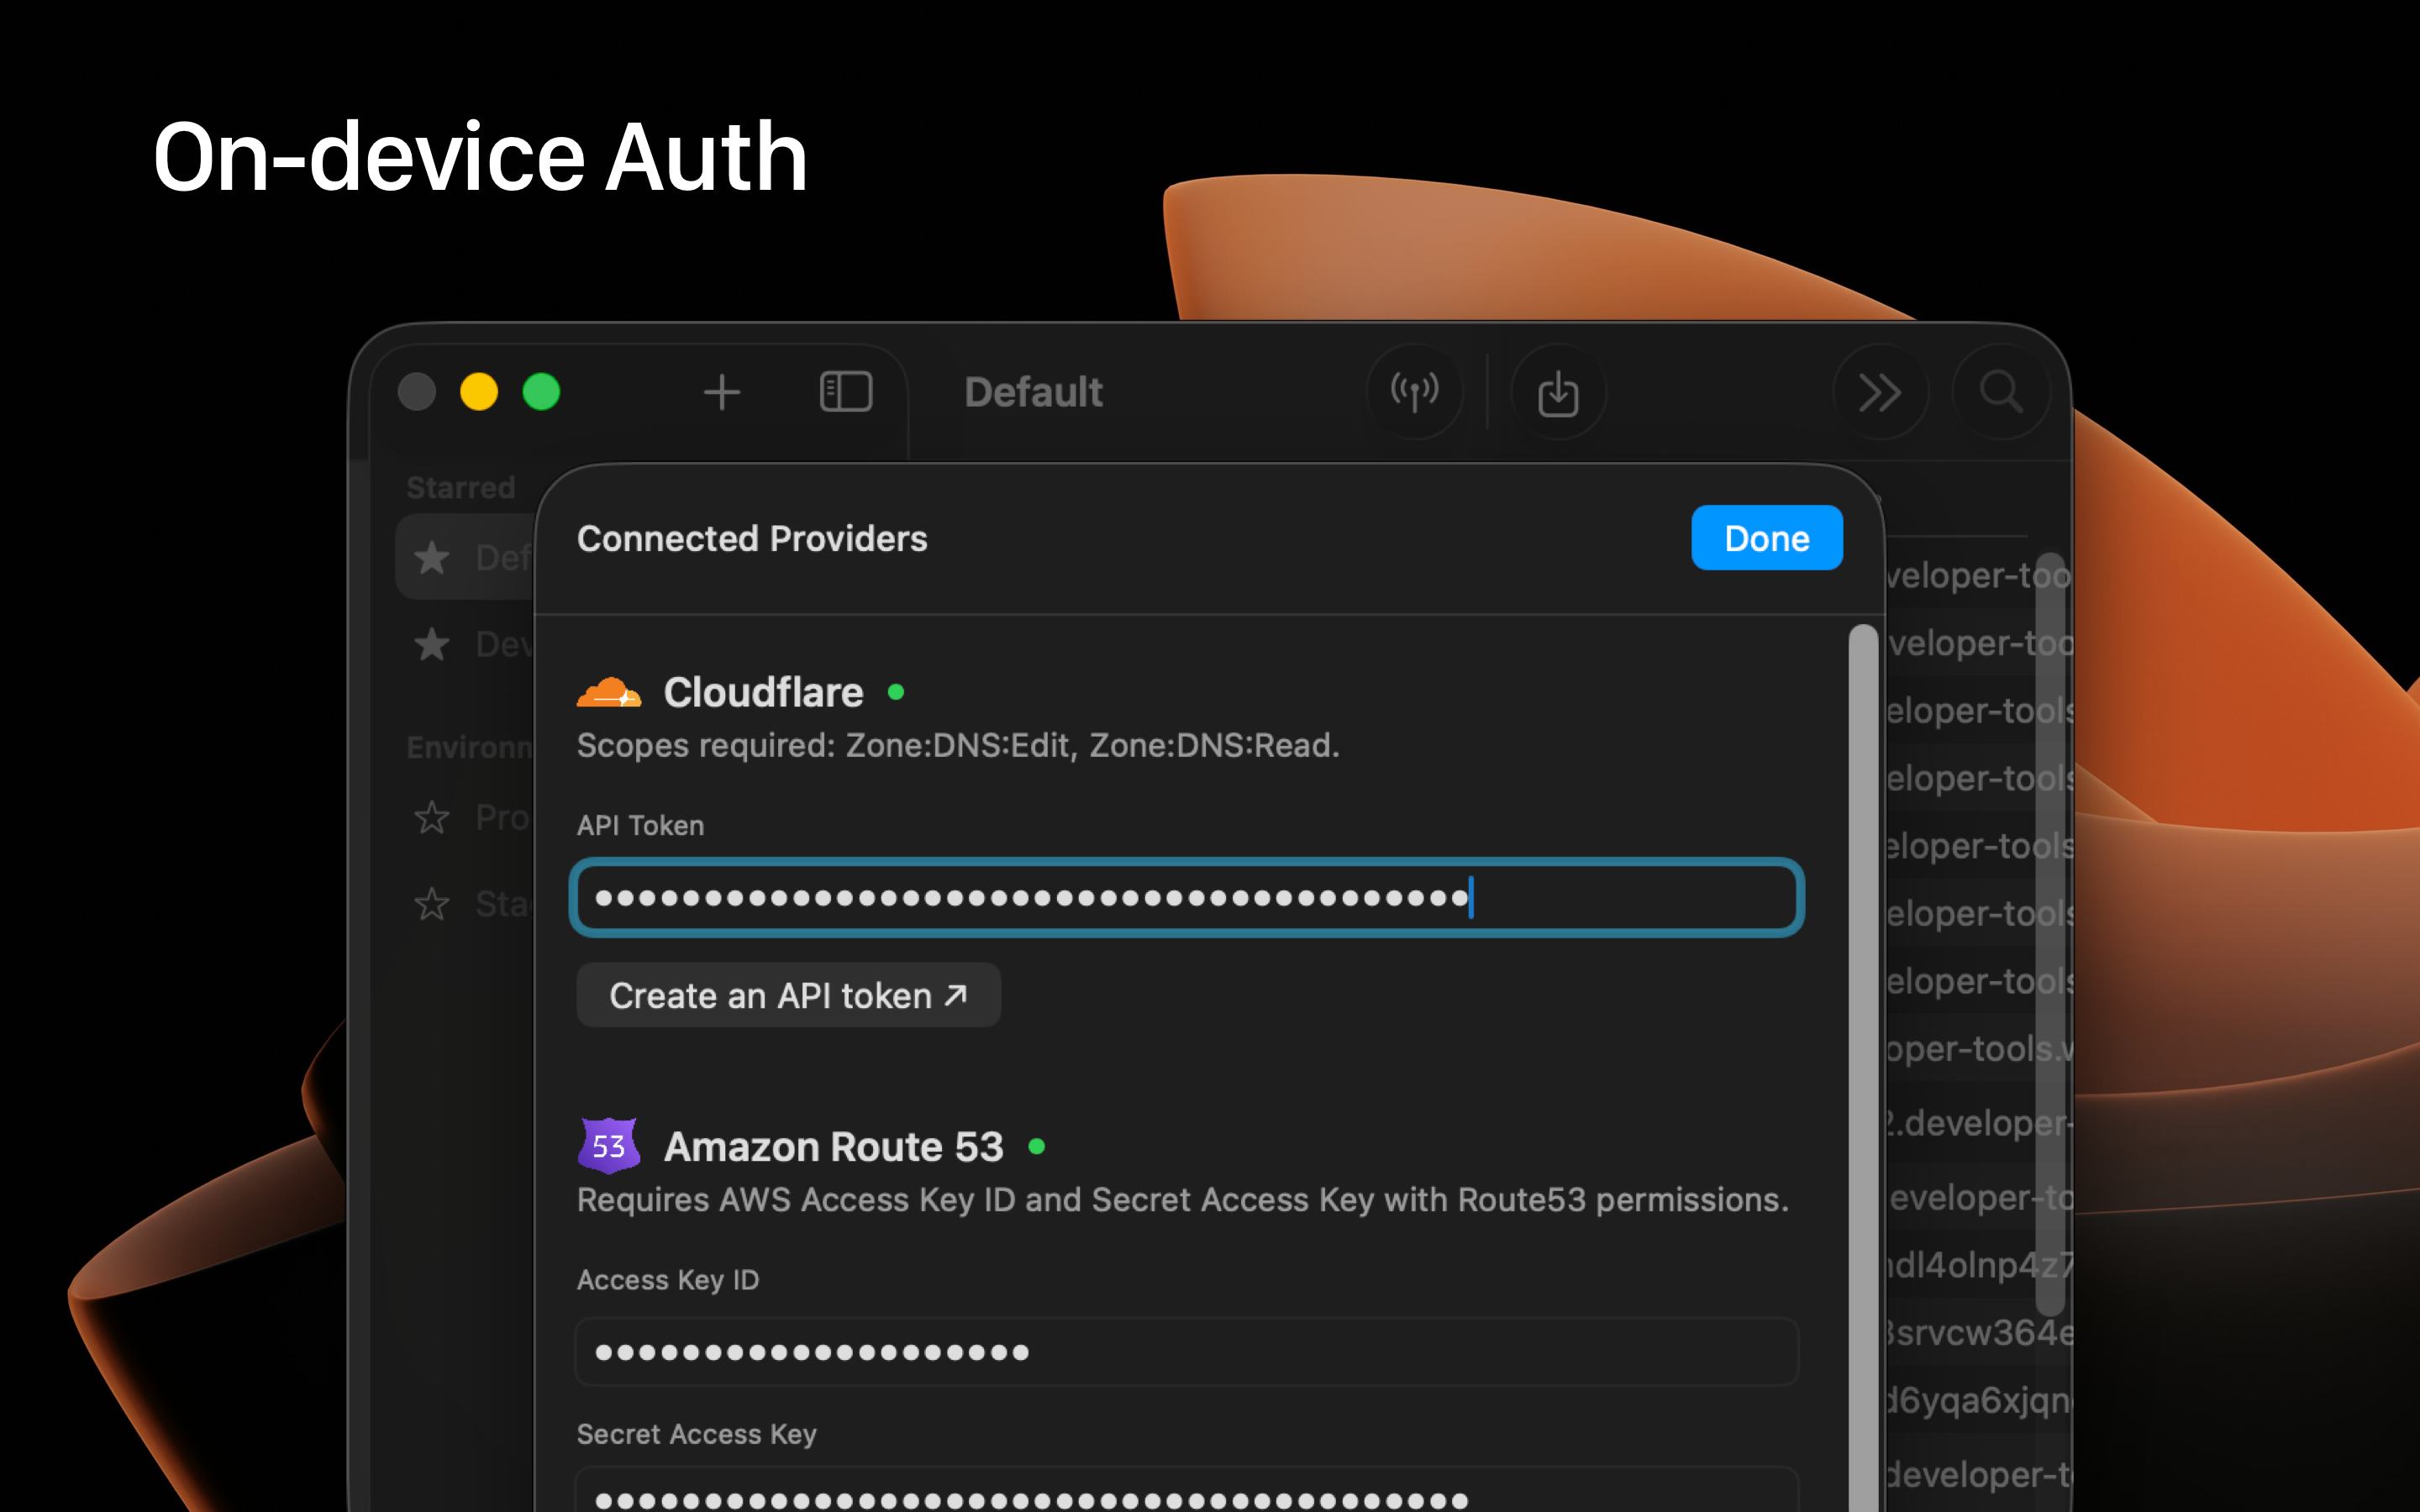The height and width of the screenshot is (1512, 2420).
Task: Click the Amazon Route 53 heading text
Action: click(833, 1146)
